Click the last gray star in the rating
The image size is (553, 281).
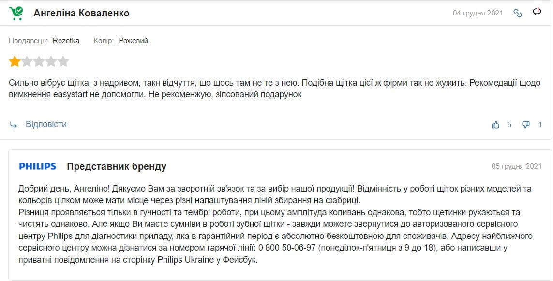(x=63, y=61)
